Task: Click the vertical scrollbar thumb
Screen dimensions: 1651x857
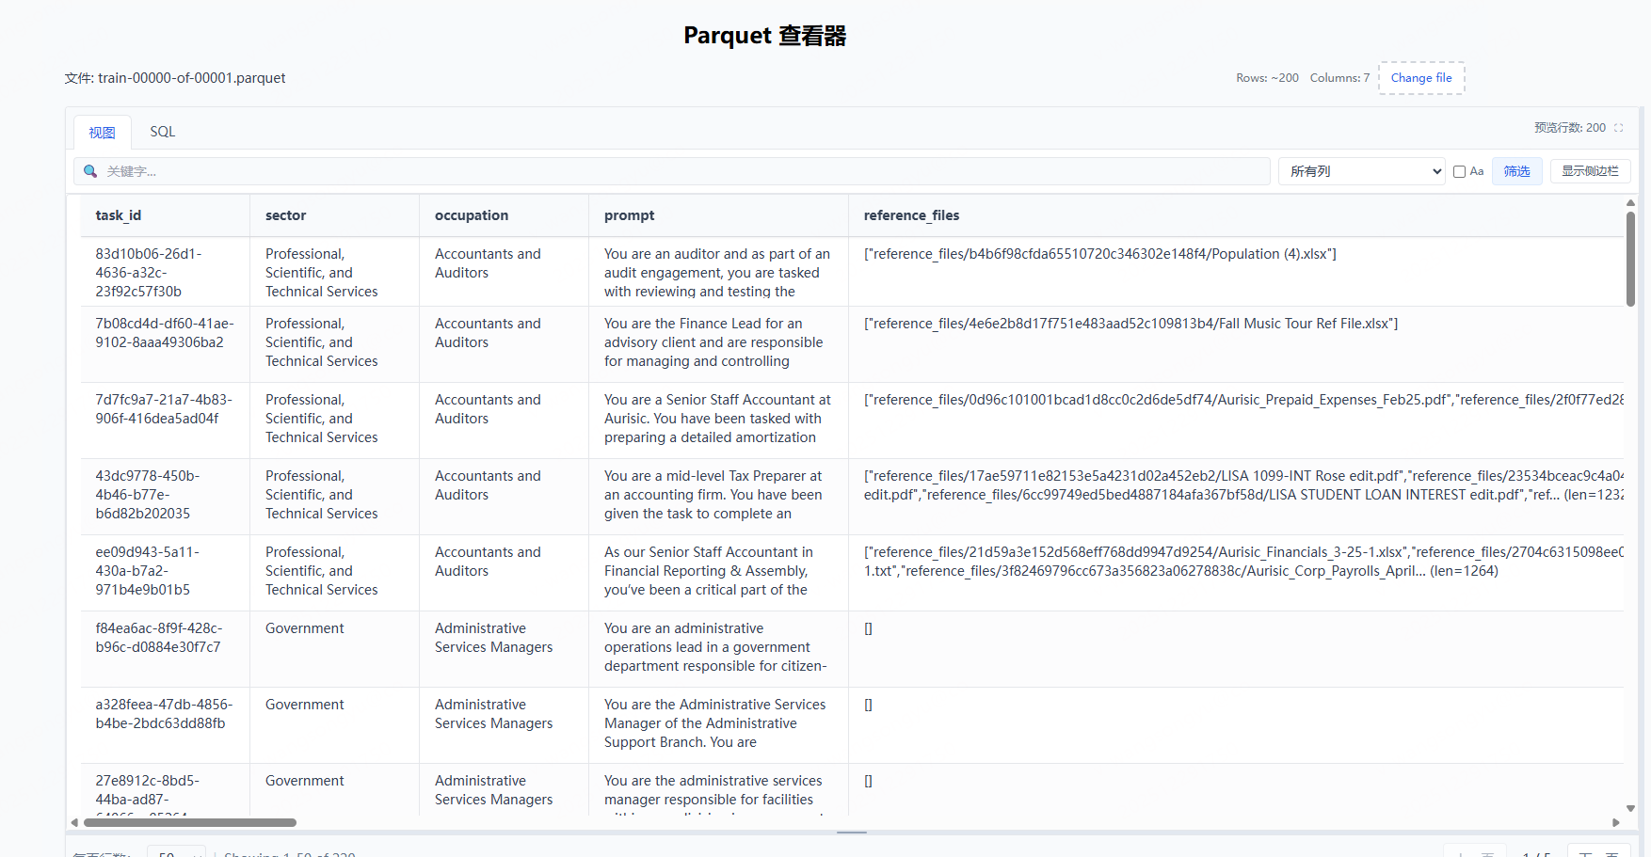Action: pyautogui.click(x=1630, y=259)
